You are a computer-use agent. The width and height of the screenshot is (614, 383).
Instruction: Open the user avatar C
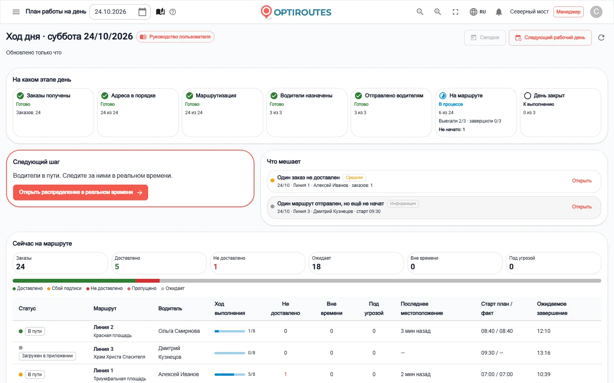(596, 12)
